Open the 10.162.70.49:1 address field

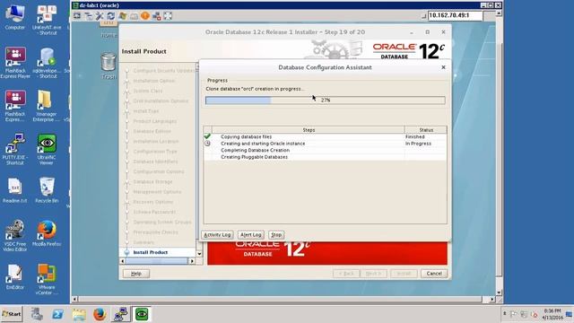[x=455, y=15]
